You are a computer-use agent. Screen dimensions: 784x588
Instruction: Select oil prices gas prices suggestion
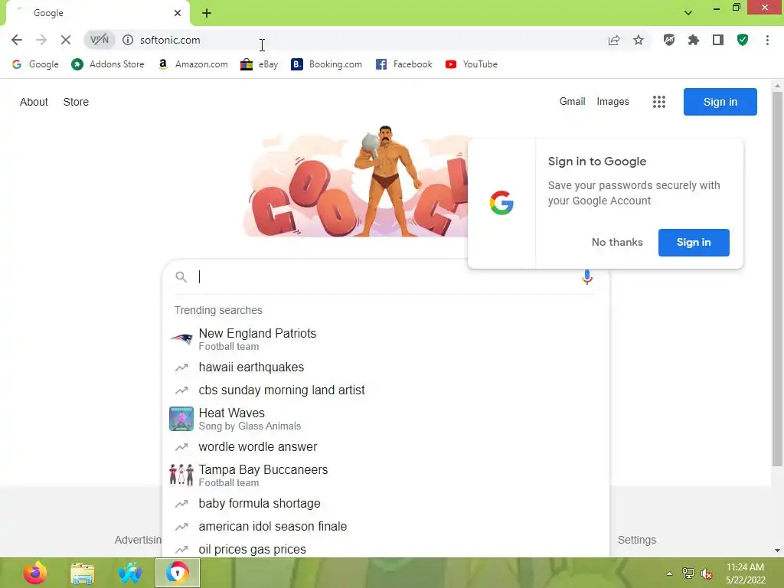tap(386, 548)
